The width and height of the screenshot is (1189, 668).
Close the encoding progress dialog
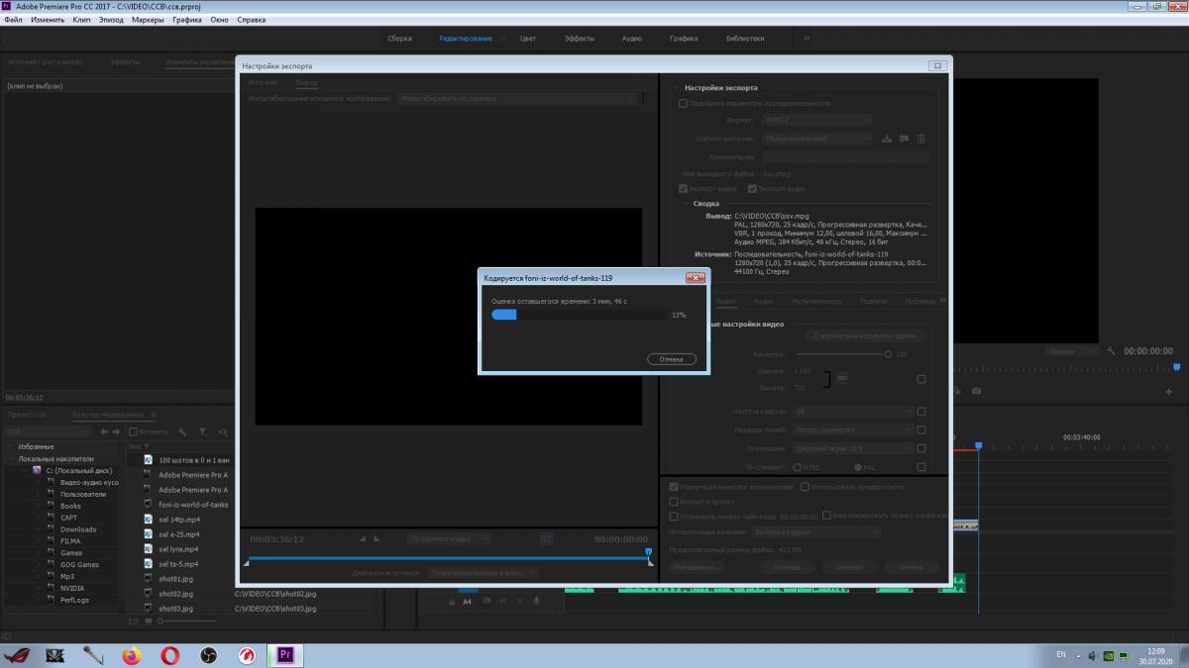(x=695, y=278)
